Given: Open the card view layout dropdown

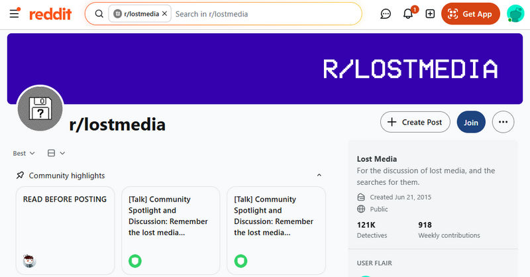Looking at the screenshot, I should (56, 153).
